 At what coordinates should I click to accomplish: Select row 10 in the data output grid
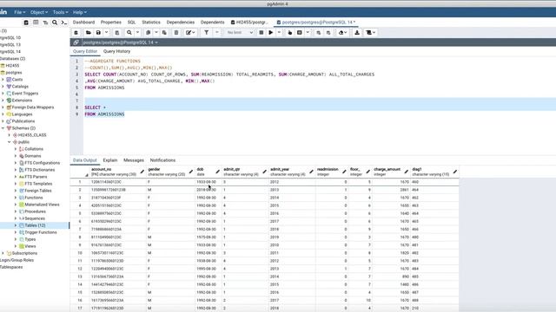pos(80,253)
